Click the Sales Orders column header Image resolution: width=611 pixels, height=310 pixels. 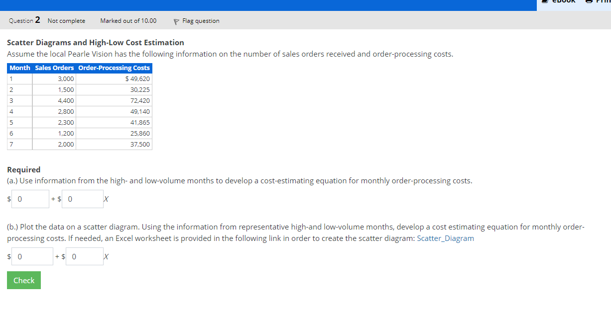53,68
